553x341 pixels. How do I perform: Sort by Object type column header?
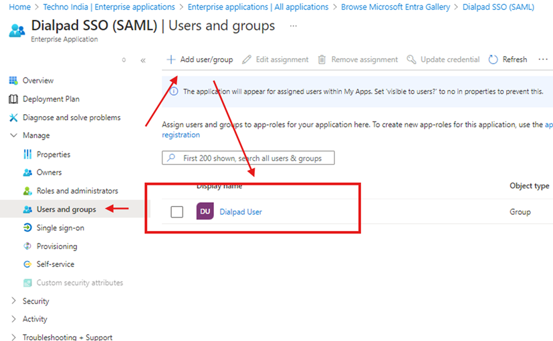click(x=529, y=186)
